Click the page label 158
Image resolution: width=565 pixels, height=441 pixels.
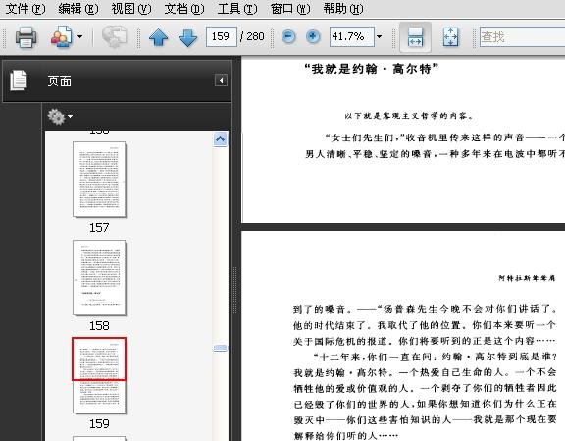[x=99, y=326]
